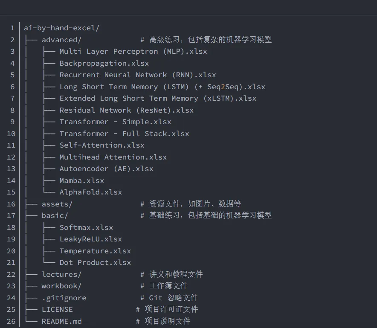Screen dimensions: 377x328
Task: Click Residual Network (ResNet).xlsx line
Action: [x=126, y=110]
